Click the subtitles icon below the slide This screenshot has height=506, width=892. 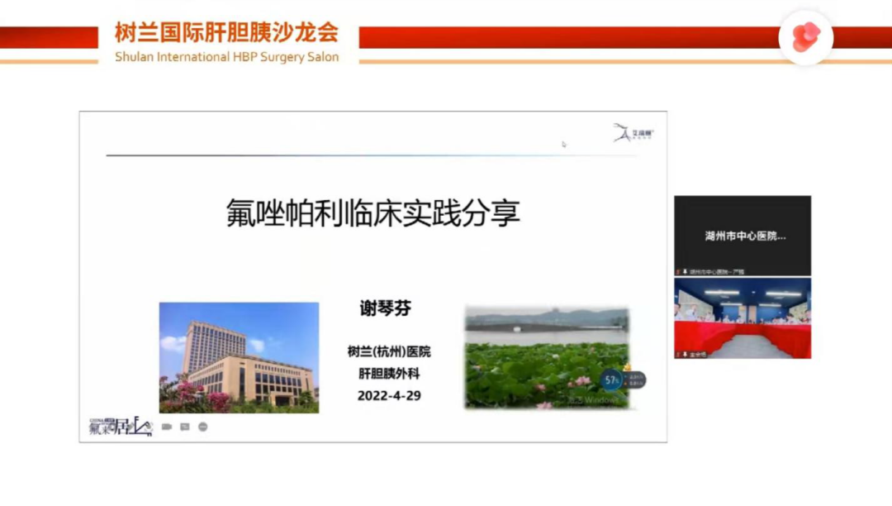pos(185,427)
